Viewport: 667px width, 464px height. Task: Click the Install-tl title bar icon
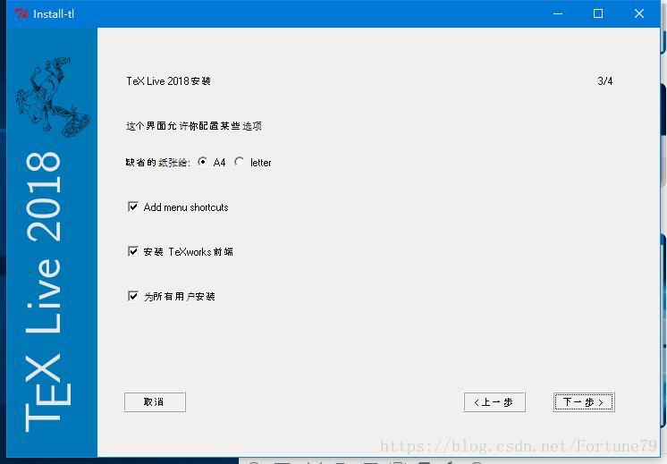(x=21, y=13)
